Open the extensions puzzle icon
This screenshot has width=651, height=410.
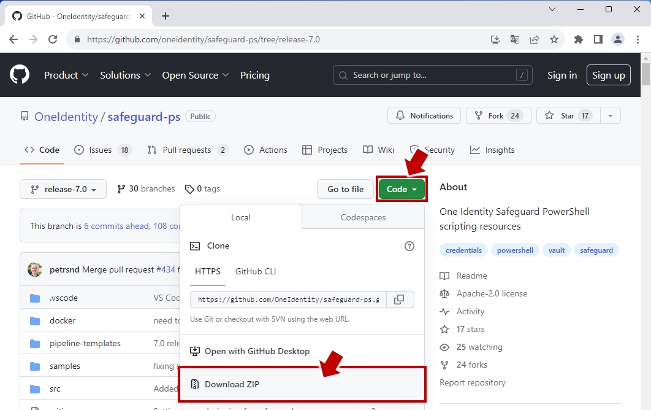tap(578, 39)
